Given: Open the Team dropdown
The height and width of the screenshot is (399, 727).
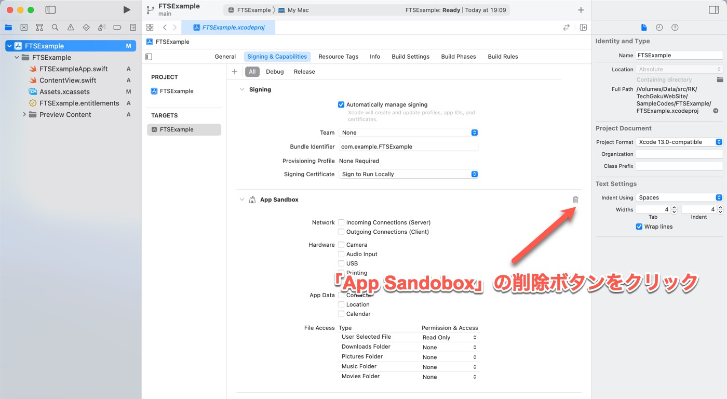Looking at the screenshot, I should [408, 132].
